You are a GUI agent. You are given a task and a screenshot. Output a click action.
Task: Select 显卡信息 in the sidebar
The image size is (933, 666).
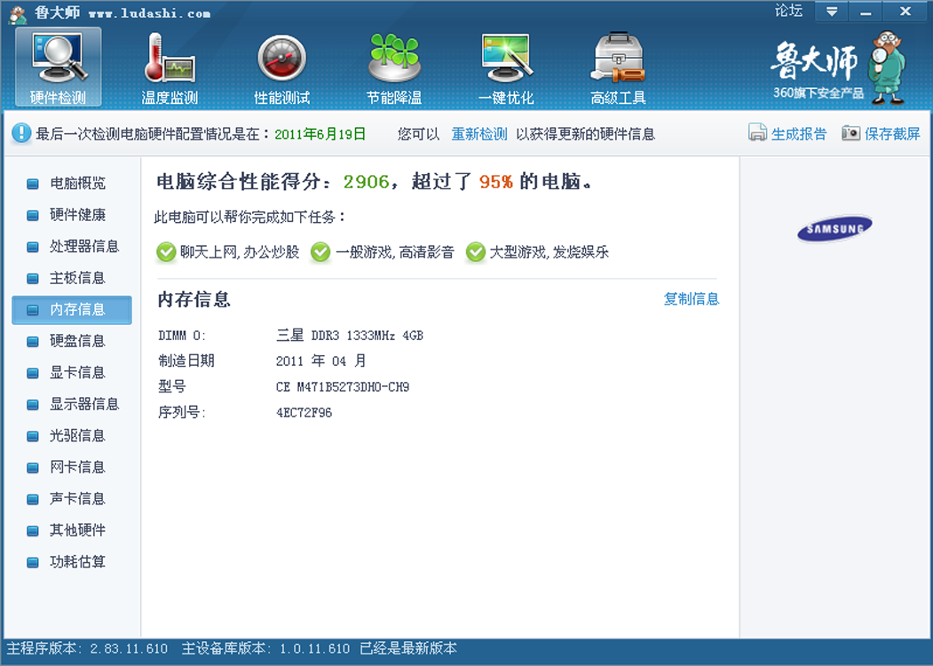[x=72, y=373]
